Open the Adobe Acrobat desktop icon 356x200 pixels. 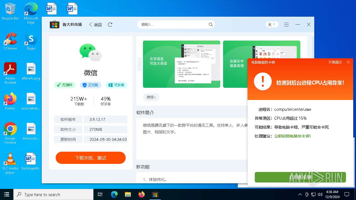[10, 73]
